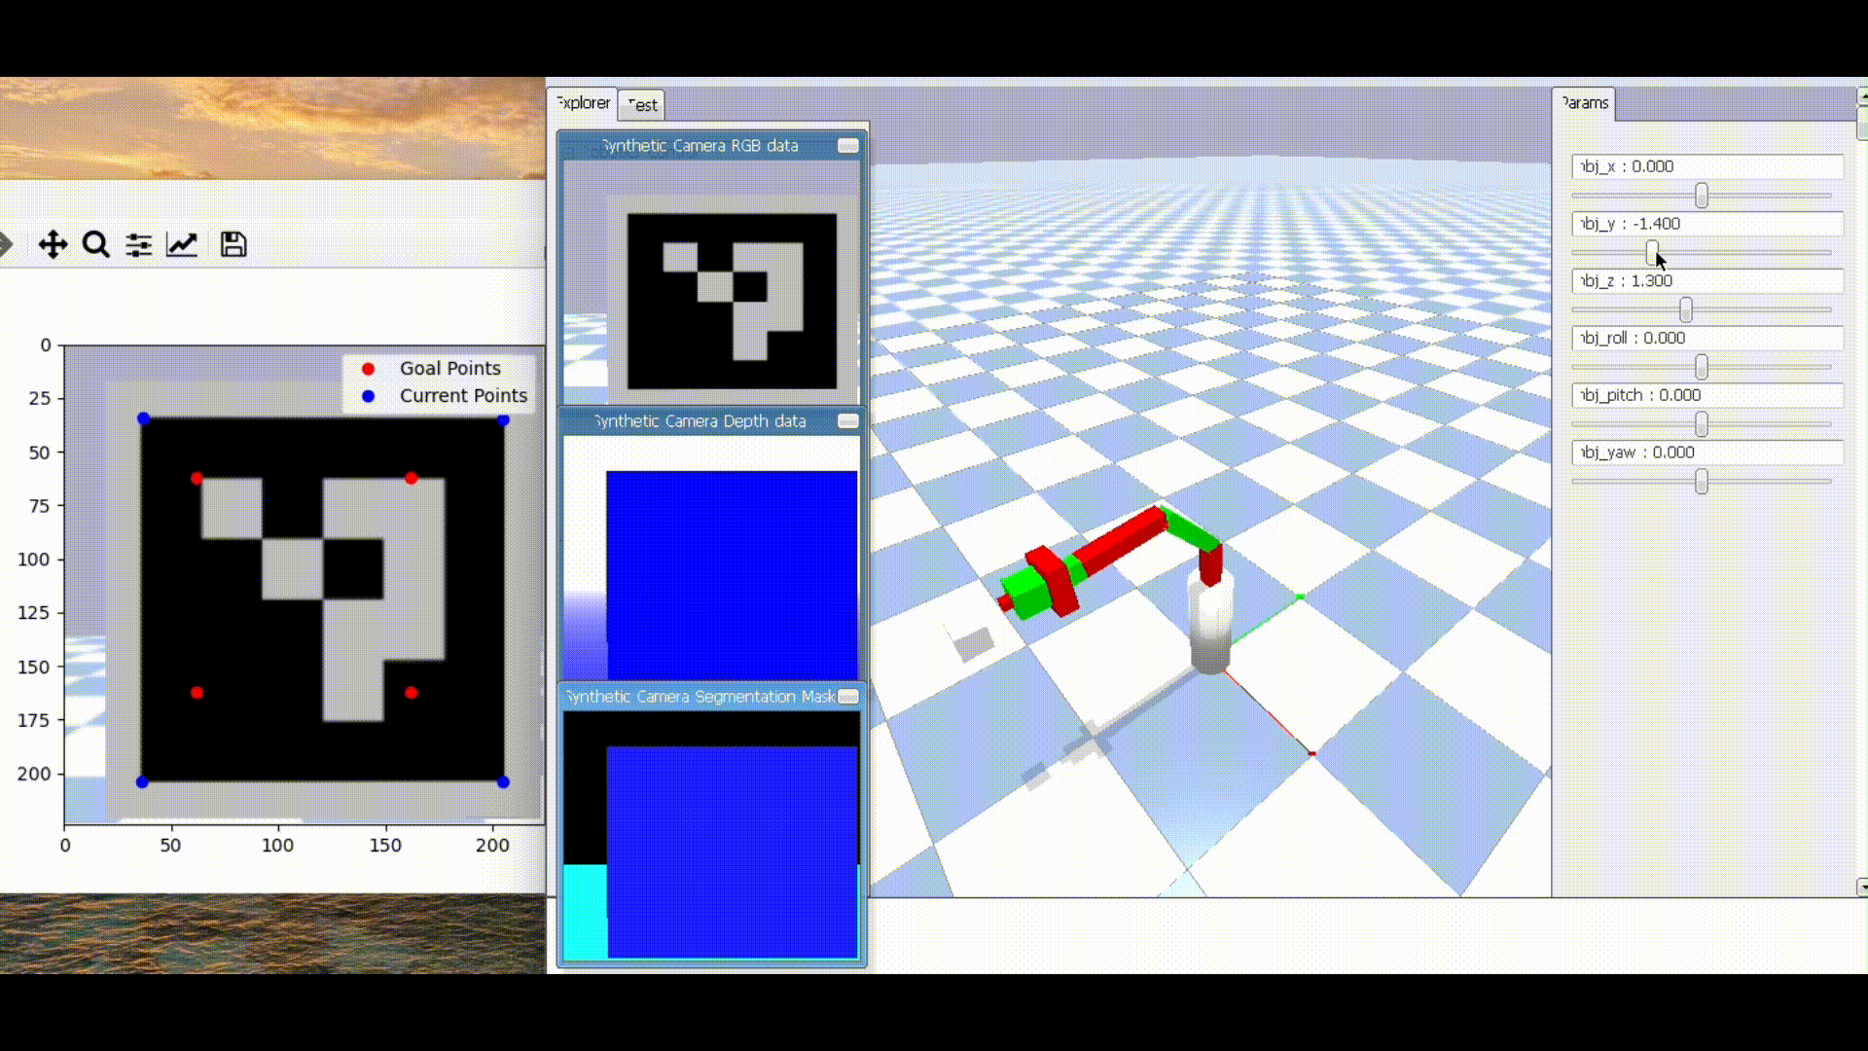This screenshot has width=1868, height=1051.
Task: Open Configure subplots sliders icon
Action: 138,244
